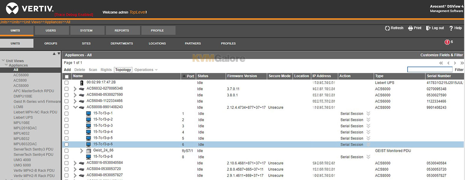Click the appliance icon for ACS8008-9901408243
The height and width of the screenshot is (180, 465).
[81, 107]
